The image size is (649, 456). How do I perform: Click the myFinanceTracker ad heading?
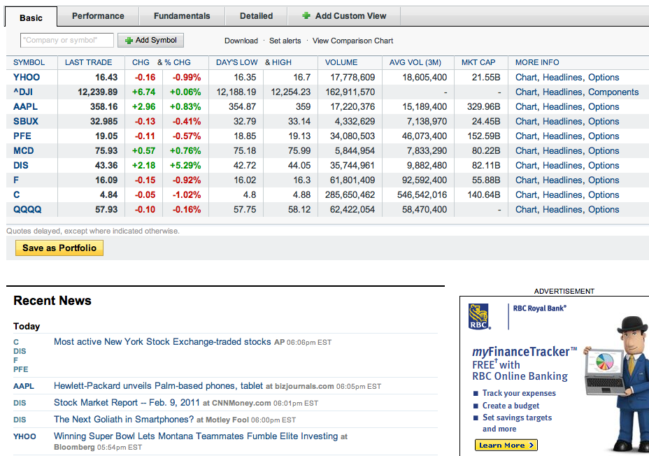[x=525, y=352]
